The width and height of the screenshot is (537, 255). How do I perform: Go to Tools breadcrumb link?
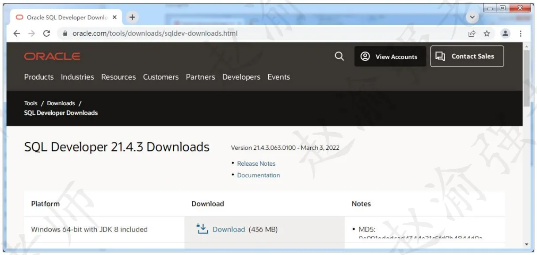tap(31, 103)
